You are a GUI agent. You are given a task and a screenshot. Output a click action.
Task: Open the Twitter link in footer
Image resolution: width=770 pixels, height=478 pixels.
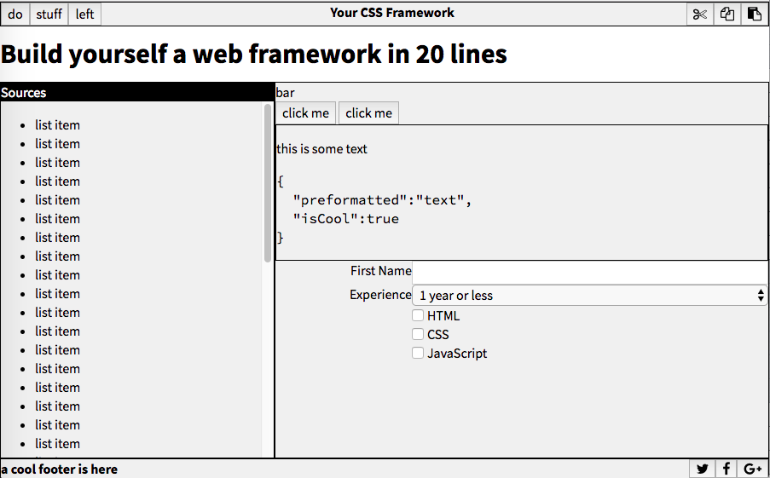click(x=703, y=469)
